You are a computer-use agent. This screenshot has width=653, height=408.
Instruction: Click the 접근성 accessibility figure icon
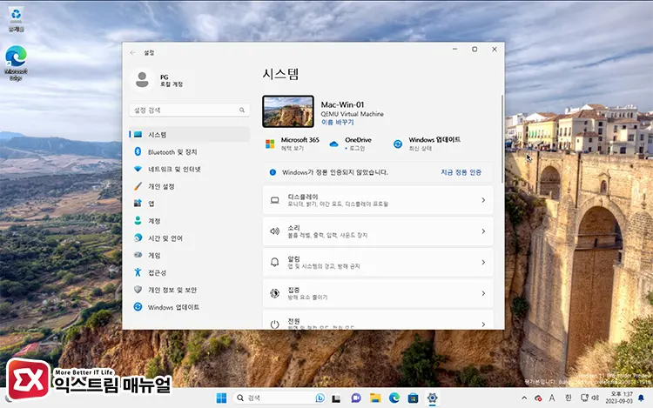(138, 272)
